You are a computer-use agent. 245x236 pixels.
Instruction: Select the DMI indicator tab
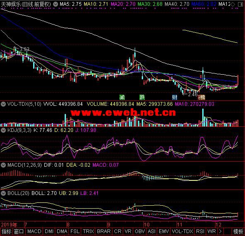tap(49, 231)
